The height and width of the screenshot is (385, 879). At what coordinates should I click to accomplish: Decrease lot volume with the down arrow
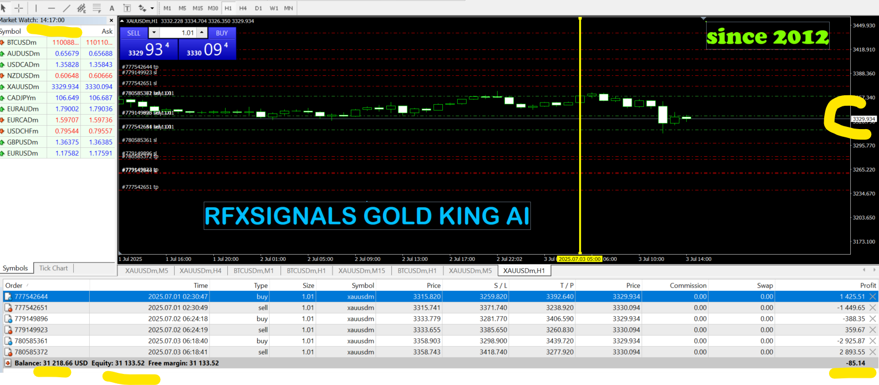click(154, 33)
